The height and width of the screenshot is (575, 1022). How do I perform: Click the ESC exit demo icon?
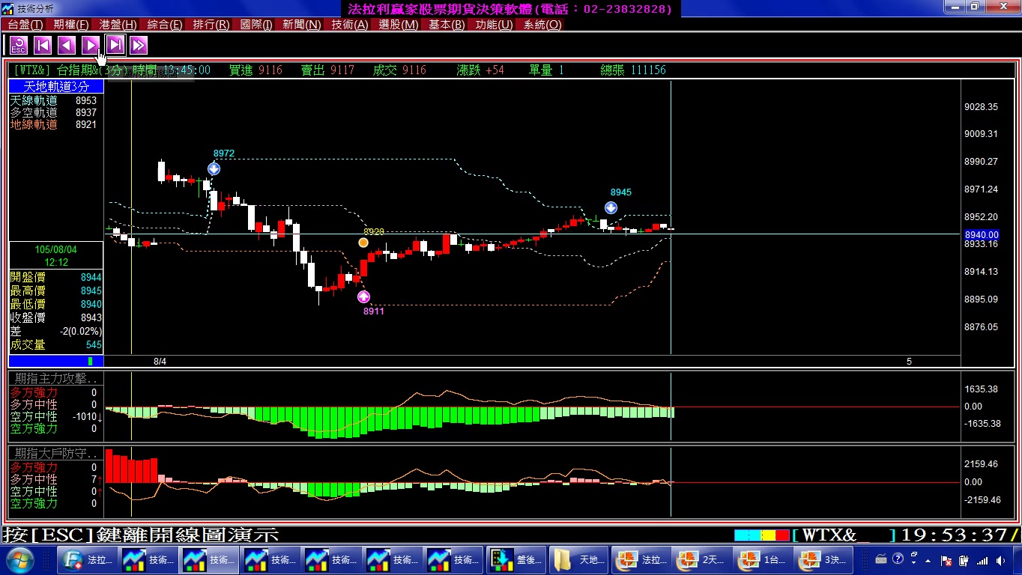(19, 46)
